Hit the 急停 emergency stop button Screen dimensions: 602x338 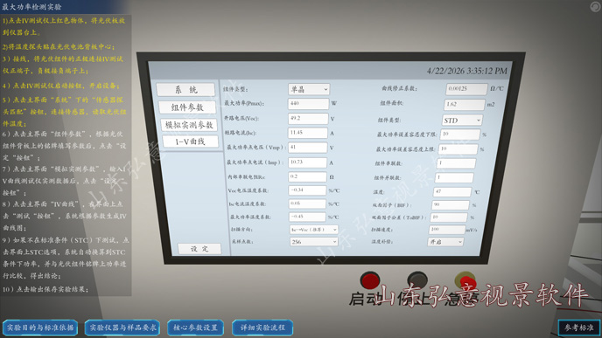[x=465, y=282]
